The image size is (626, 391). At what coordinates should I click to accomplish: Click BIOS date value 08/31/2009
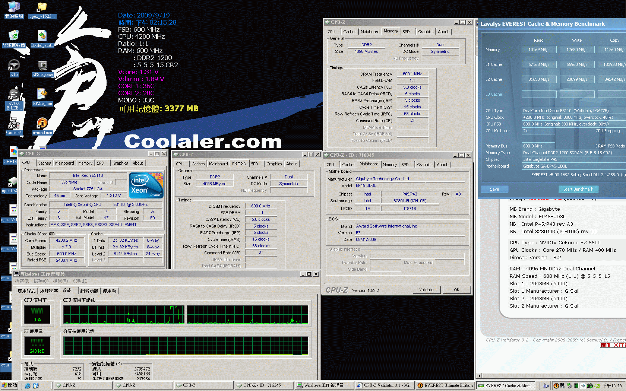(x=410, y=239)
